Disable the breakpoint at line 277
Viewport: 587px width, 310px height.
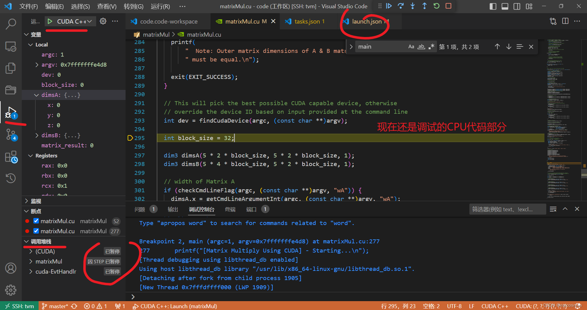tap(36, 231)
